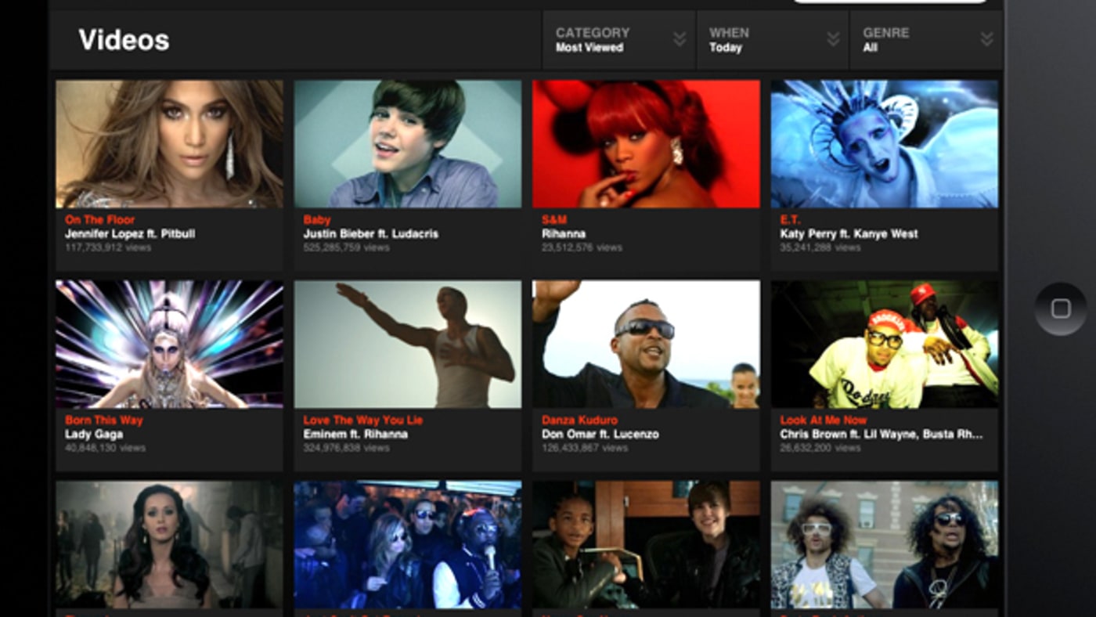Select artist name Rihanna under S&M
This screenshot has height=617, width=1096.
(x=563, y=233)
